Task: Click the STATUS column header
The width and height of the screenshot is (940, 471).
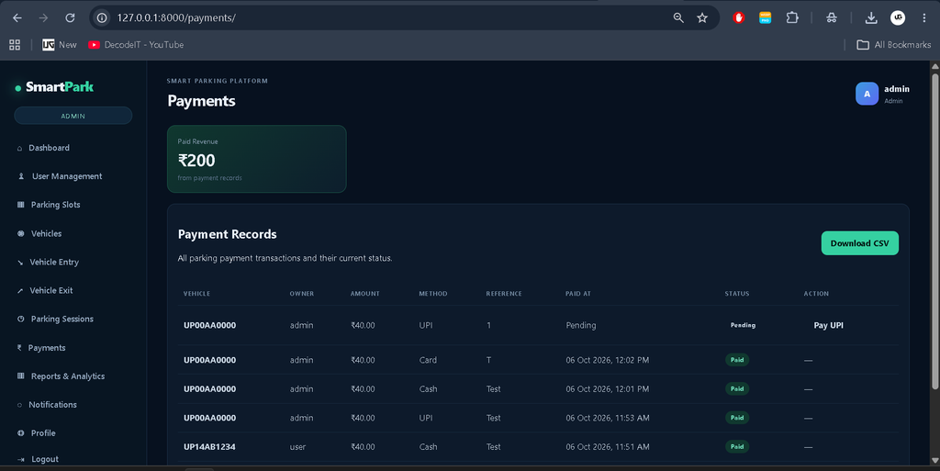Action: click(737, 294)
